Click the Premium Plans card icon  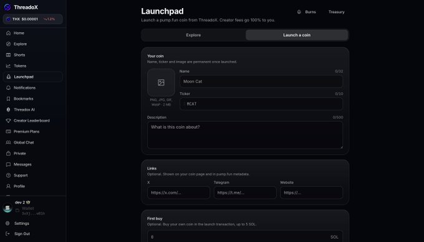coord(8,131)
